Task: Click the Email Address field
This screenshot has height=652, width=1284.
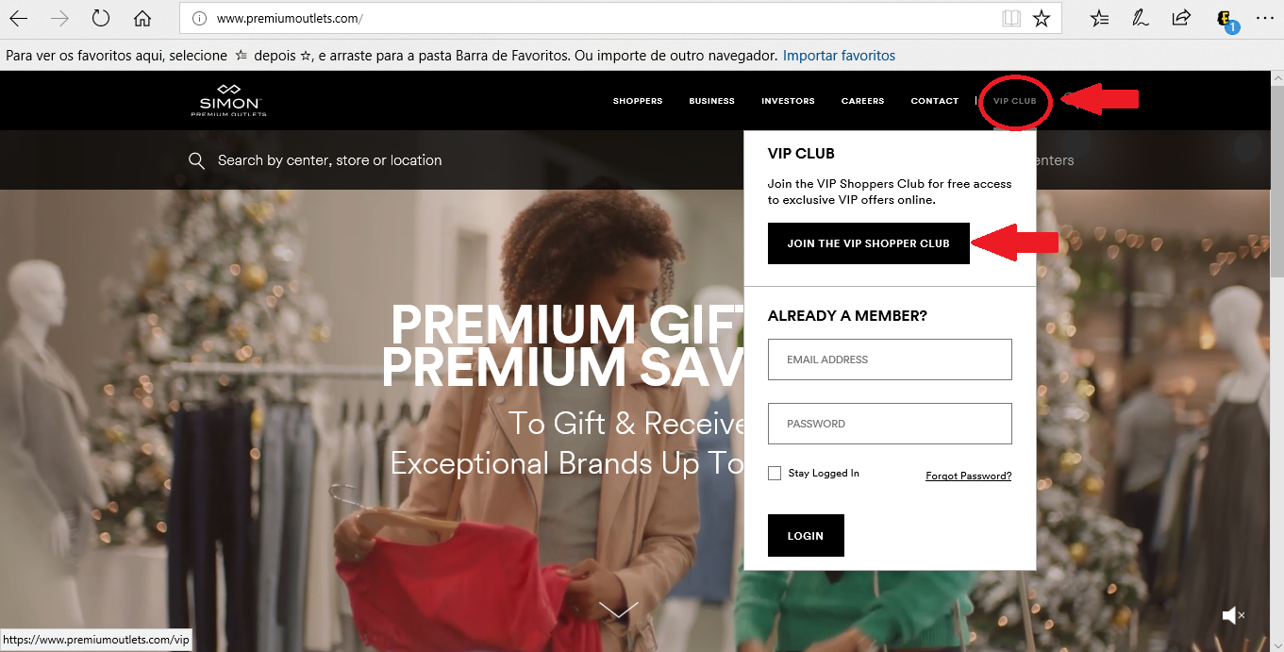Action: [890, 359]
